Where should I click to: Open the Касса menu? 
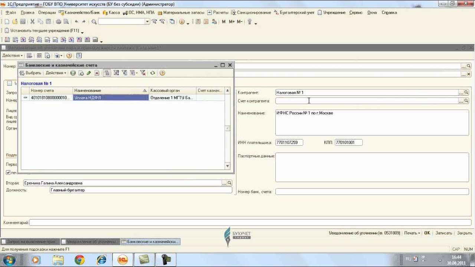(111, 13)
